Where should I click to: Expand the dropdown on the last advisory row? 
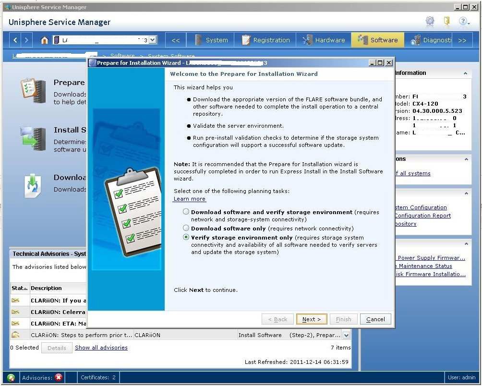tap(346, 335)
